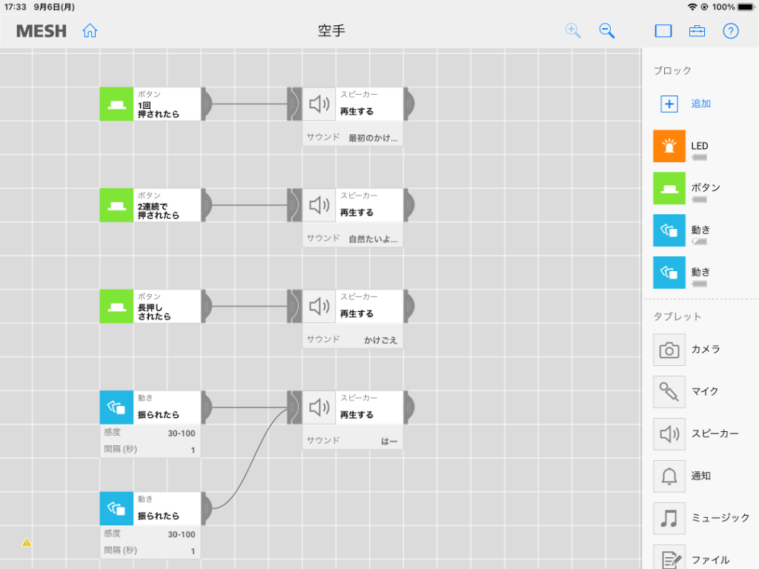The height and width of the screenshot is (569, 759).
Task: Open サウンド かけごえ setting
Action: pos(352,339)
